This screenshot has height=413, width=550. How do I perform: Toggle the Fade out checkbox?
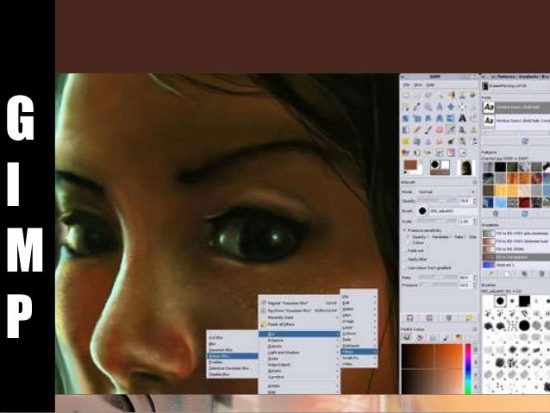point(404,251)
